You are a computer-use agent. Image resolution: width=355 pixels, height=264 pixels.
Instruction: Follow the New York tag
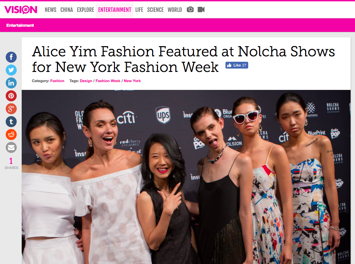(x=132, y=81)
